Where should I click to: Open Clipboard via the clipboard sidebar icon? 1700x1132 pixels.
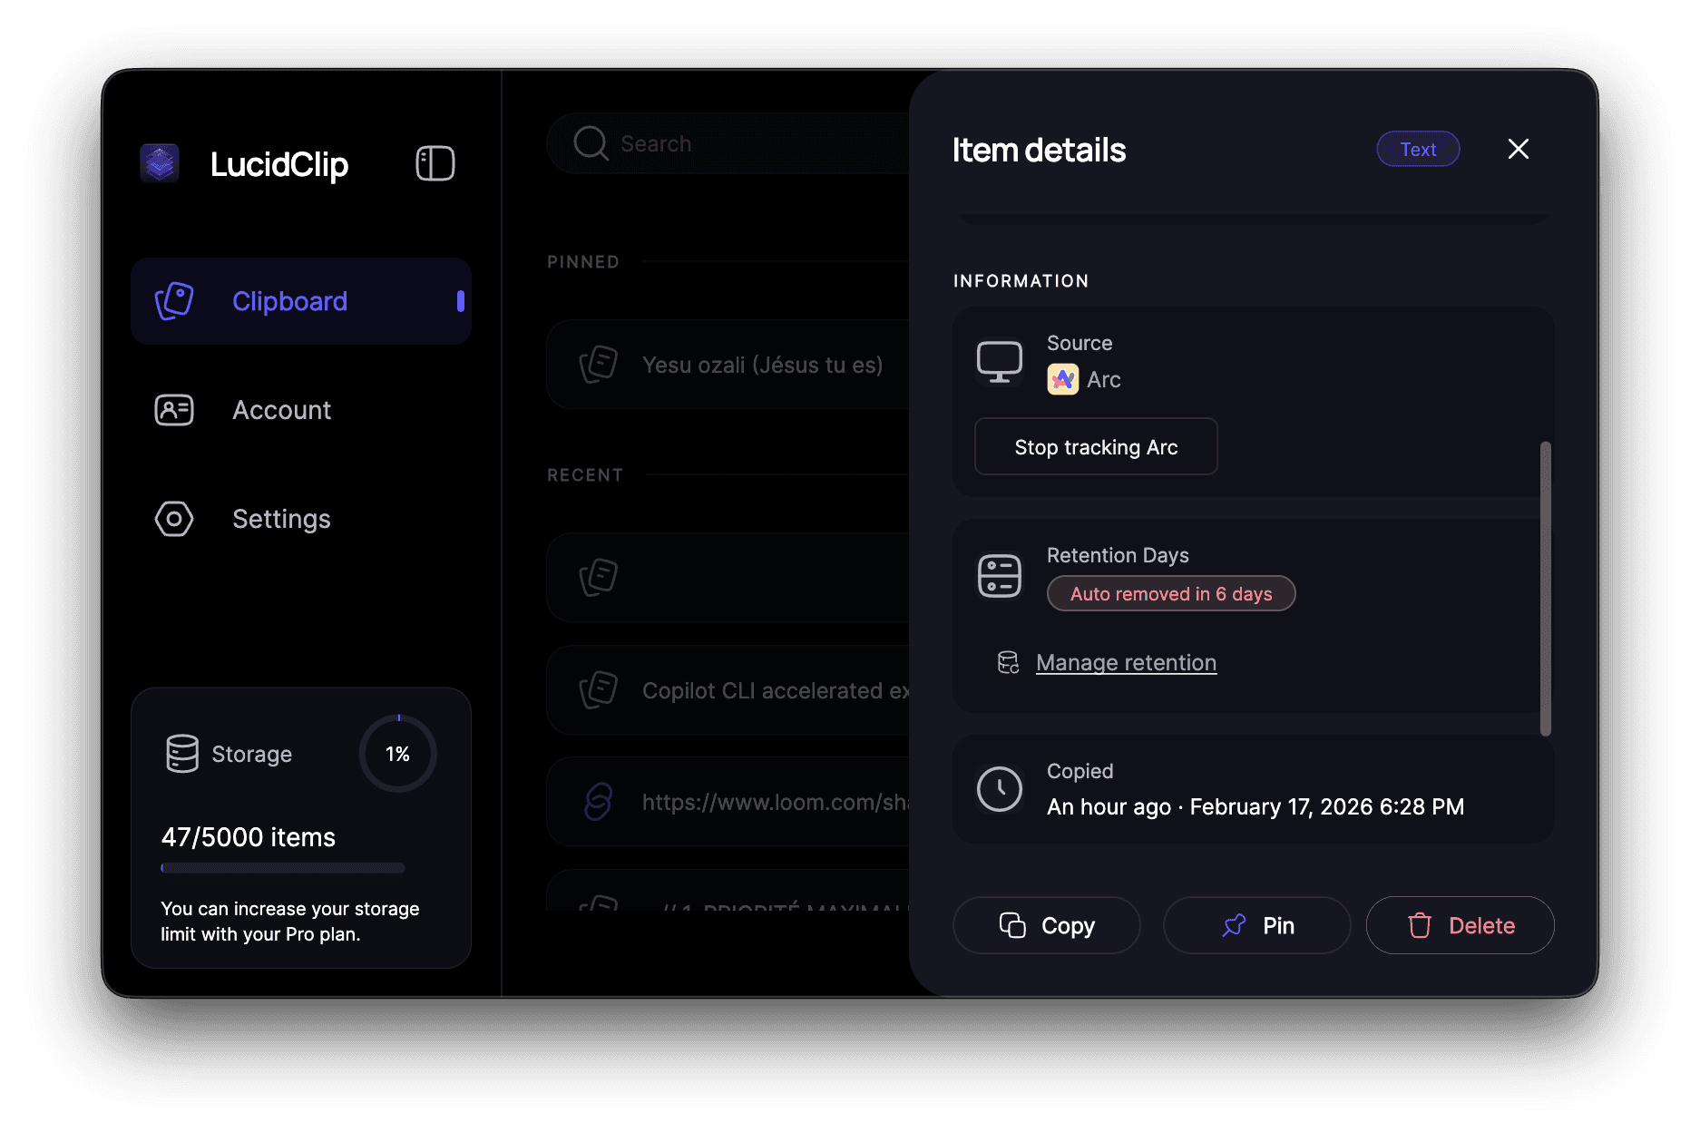coord(174,300)
